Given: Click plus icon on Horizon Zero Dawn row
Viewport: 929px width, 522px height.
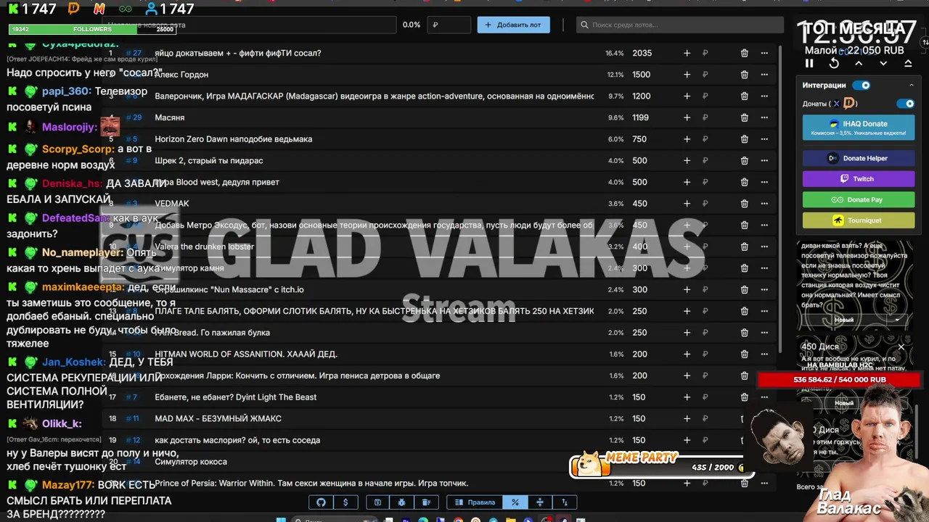Looking at the screenshot, I should pos(687,139).
